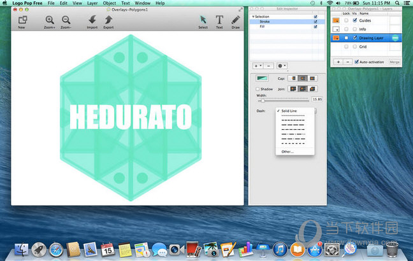
Task: Remove layer with the Layers minus button
Action: click(348, 62)
